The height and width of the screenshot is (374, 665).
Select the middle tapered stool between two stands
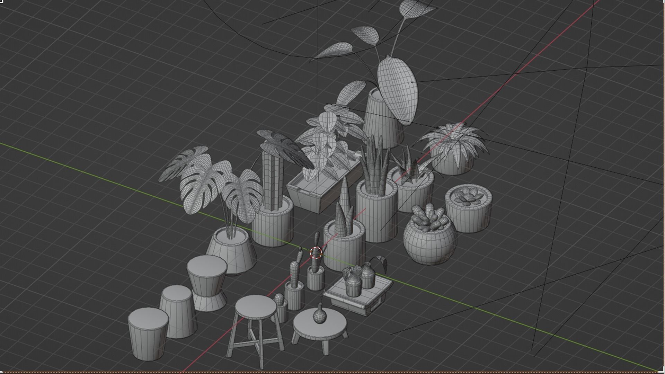pos(178,312)
